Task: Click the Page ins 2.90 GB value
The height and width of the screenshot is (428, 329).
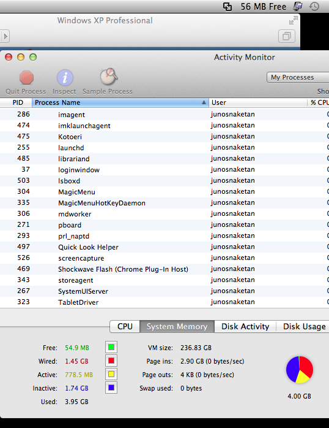Action: click(212, 361)
